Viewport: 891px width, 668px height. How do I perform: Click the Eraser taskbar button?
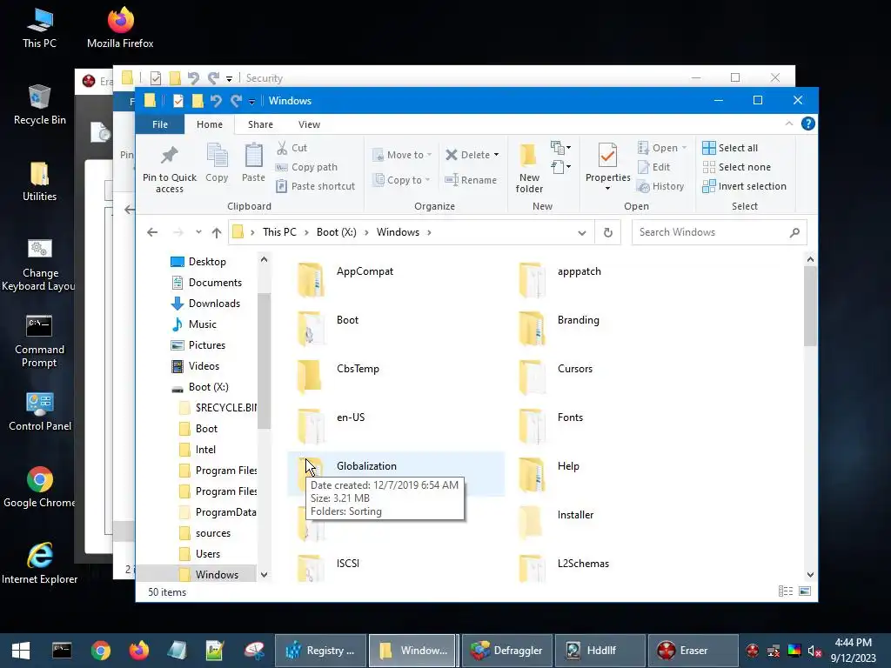click(693, 651)
